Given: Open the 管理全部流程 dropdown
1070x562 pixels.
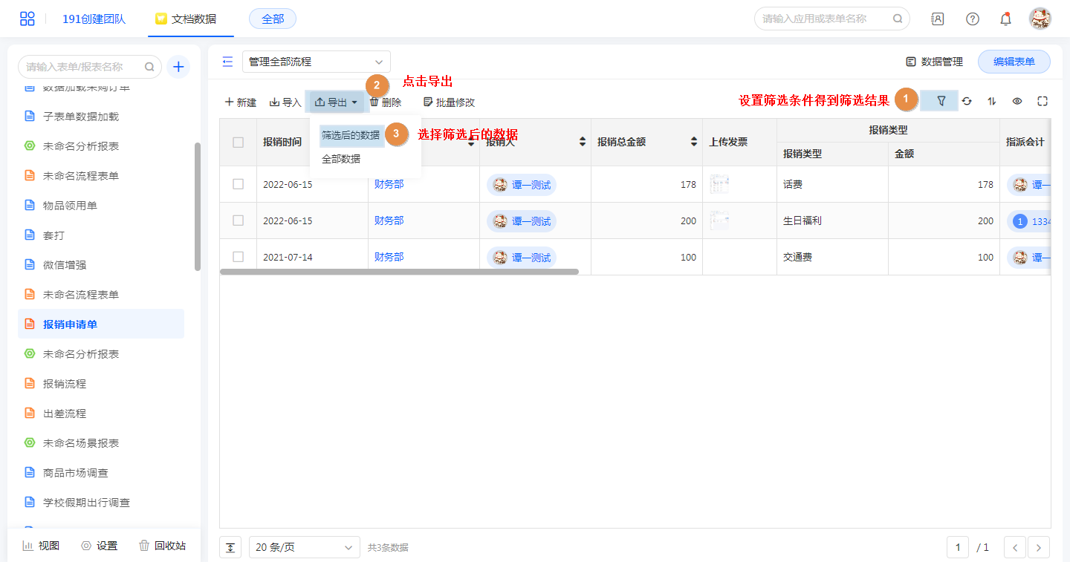Looking at the screenshot, I should coord(316,62).
